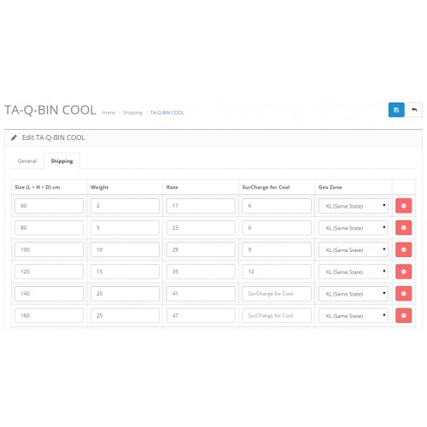The height and width of the screenshot is (427, 427).
Task: Click the Weight field with value 20
Action: click(125, 294)
